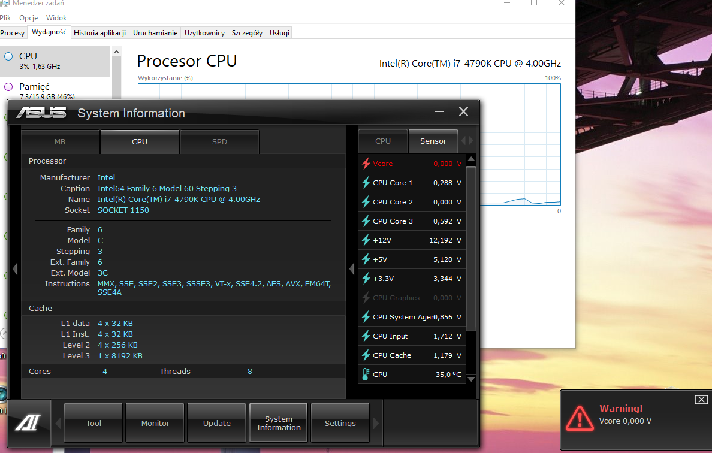Switch to the SPD tab
The image size is (712, 453).
[x=220, y=141]
